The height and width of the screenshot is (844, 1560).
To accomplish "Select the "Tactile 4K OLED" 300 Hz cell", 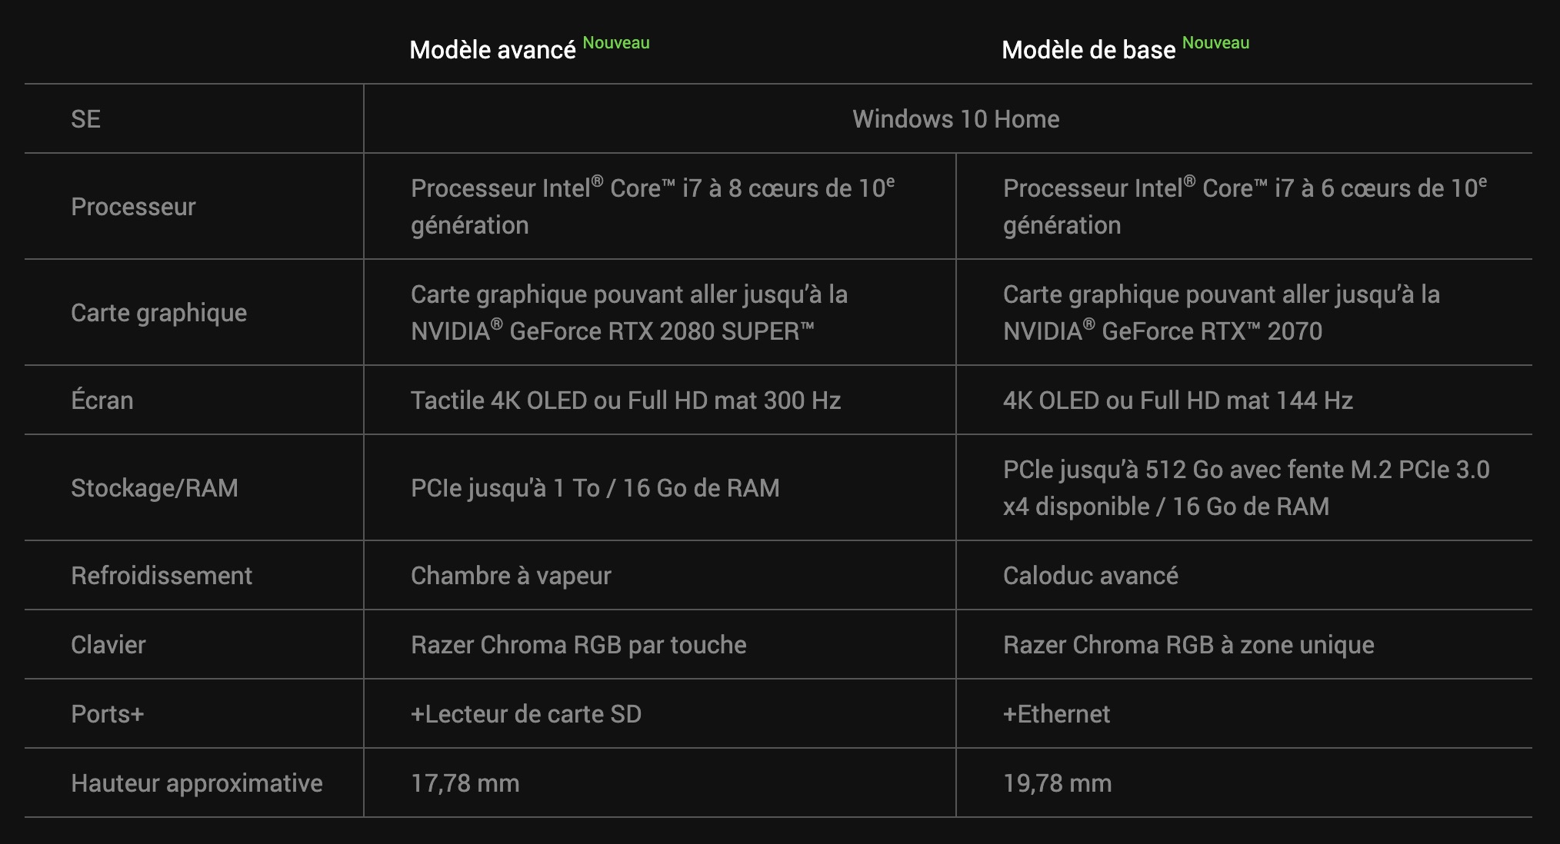I will click(625, 400).
